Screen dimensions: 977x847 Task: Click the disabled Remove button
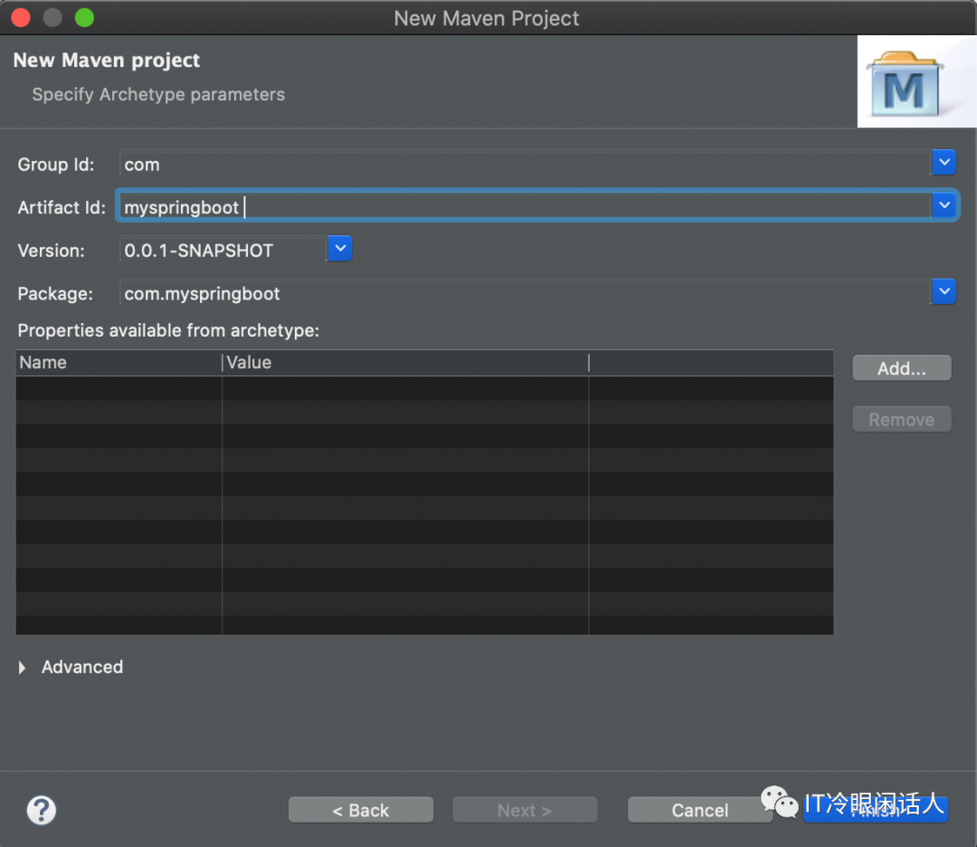pos(902,420)
